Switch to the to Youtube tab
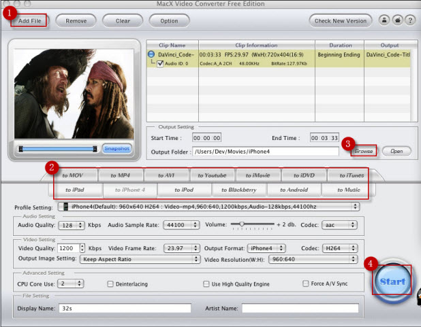Image resolution: width=421 pixels, height=327 pixels. click(212, 175)
